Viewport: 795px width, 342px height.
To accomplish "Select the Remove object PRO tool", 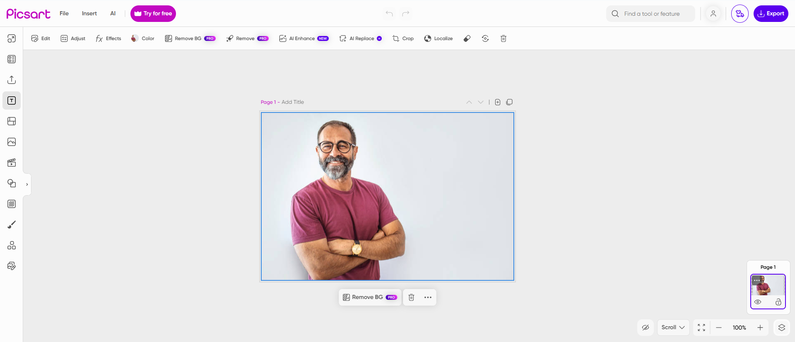I will coord(247,38).
